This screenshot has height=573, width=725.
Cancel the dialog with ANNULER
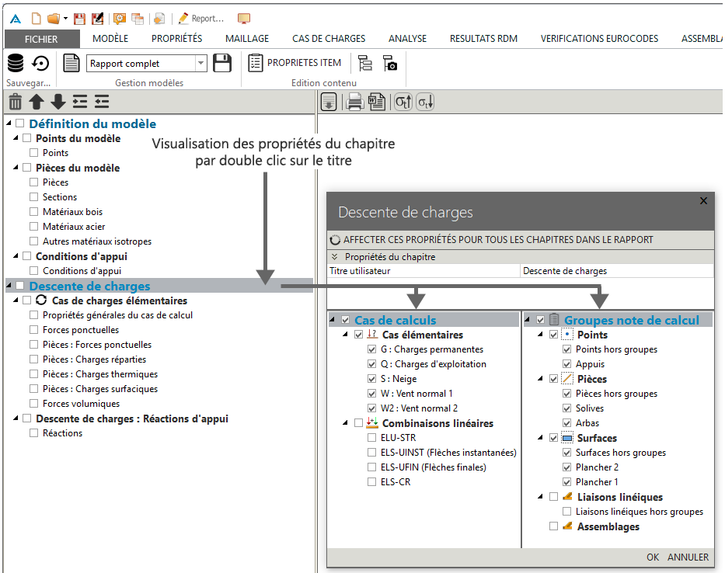(x=688, y=557)
